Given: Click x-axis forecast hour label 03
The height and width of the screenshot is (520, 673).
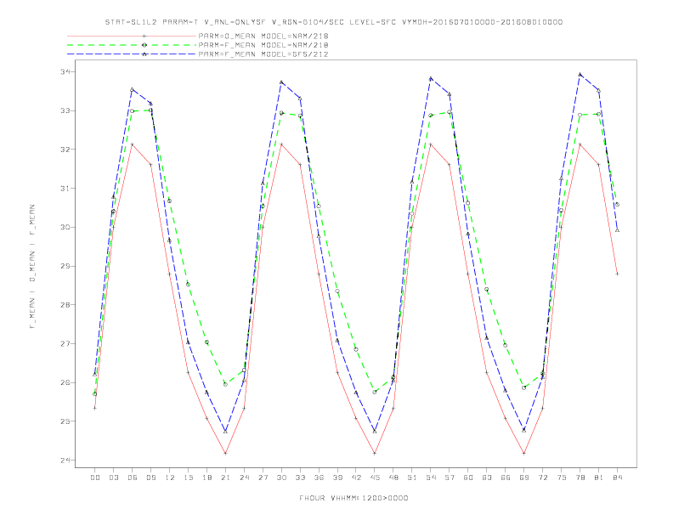Looking at the screenshot, I should tap(114, 478).
